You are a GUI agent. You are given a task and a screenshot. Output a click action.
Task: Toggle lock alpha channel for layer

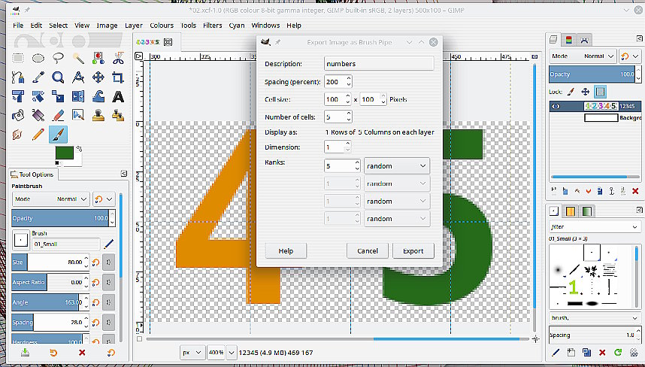601,92
